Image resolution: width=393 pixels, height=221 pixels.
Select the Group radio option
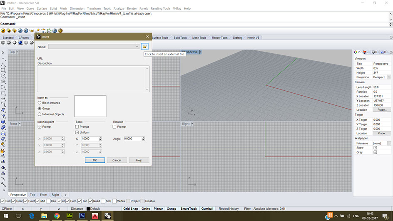pos(40,109)
